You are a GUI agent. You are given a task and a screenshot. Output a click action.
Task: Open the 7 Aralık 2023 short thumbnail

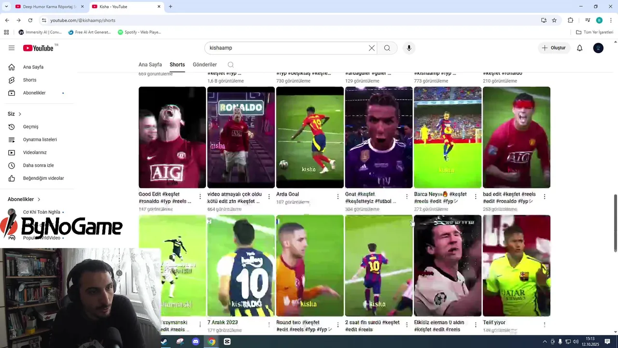(241, 266)
